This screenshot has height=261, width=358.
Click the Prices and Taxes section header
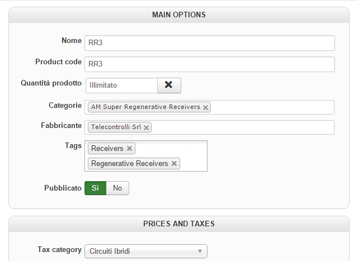tap(179, 224)
